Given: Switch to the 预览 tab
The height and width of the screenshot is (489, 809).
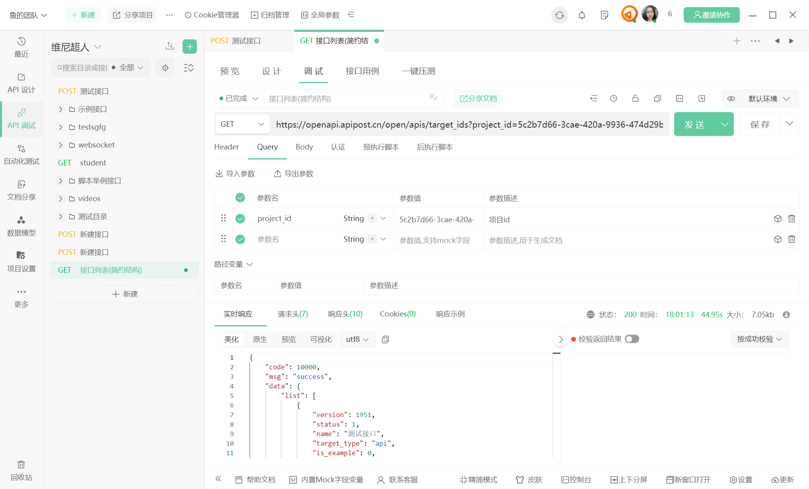Looking at the screenshot, I should 230,71.
